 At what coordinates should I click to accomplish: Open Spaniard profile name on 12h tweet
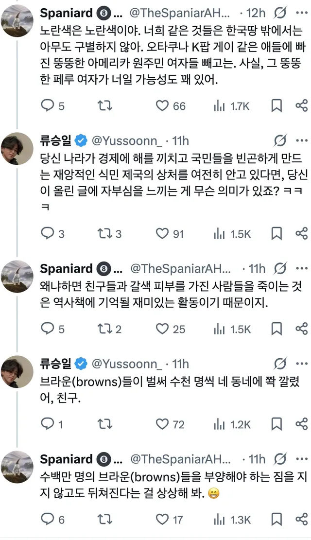tap(66, 12)
